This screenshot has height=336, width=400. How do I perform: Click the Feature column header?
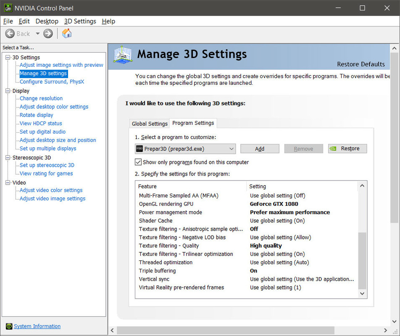click(x=191, y=186)
